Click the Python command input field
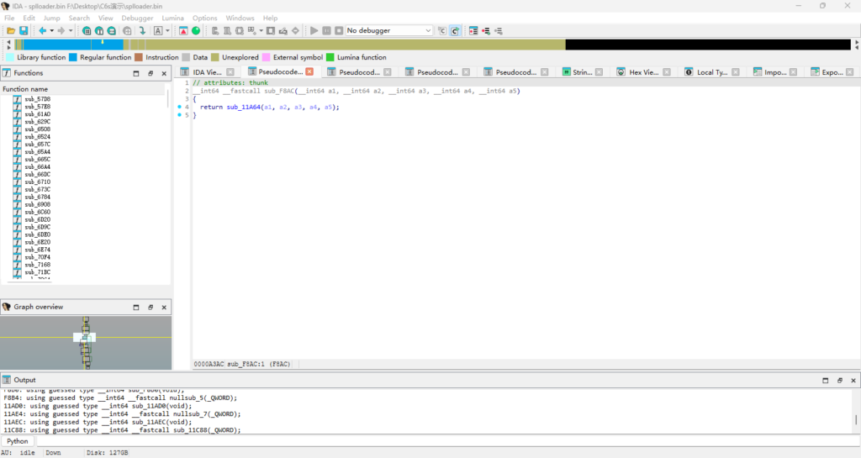The height and width of the screenshot is (458, 861). tap(447, 441)
